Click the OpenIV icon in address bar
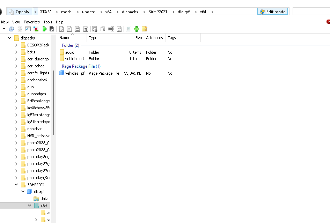The width and height of the screenshot is (330, 223). pos(12,12)
